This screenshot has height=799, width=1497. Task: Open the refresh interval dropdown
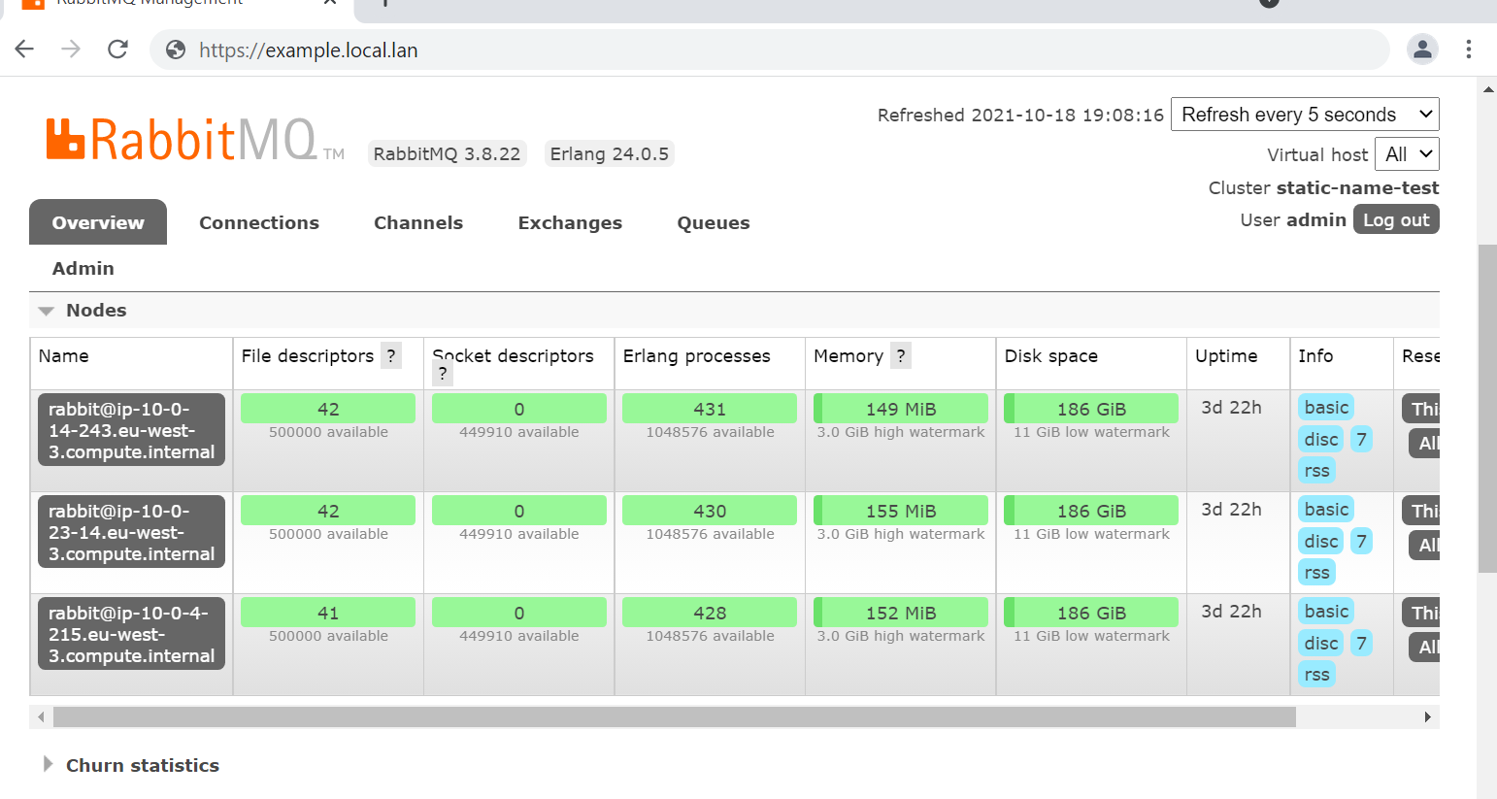coord(1305,115)
